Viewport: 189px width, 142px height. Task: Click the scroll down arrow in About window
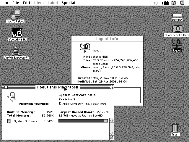click(111, 133)
